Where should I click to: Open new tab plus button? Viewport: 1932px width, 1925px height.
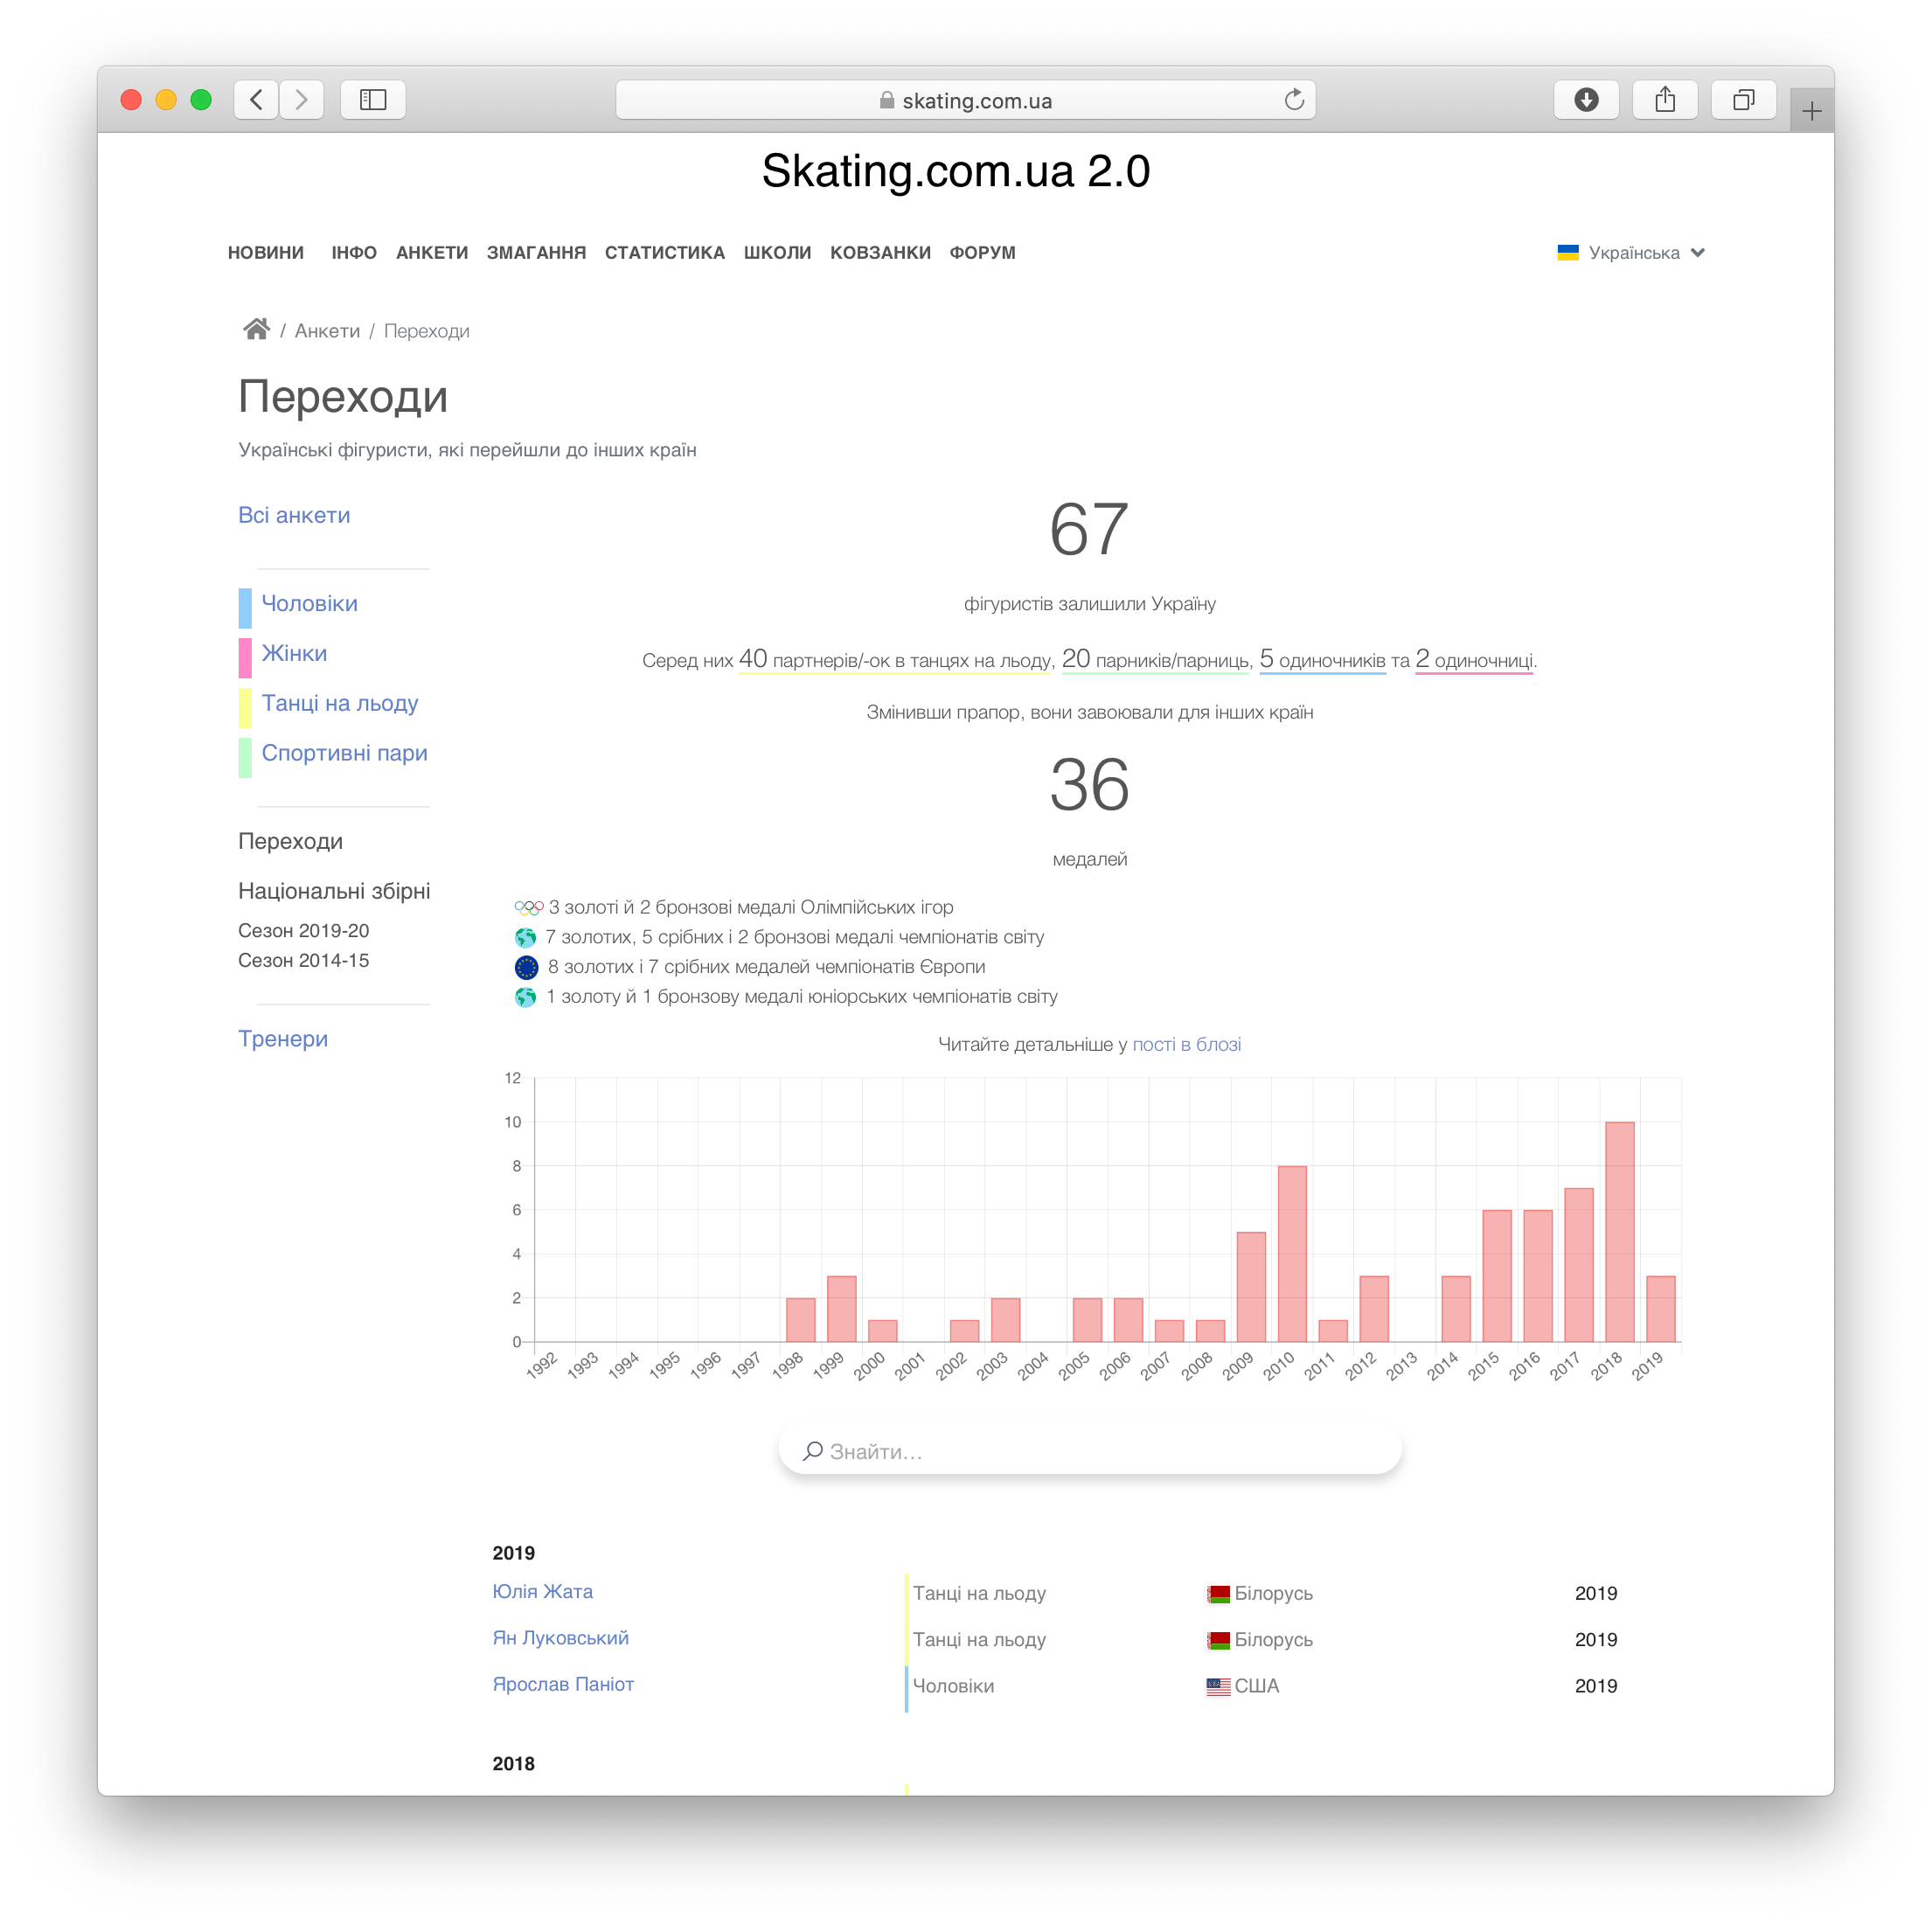click(1811, 111)
